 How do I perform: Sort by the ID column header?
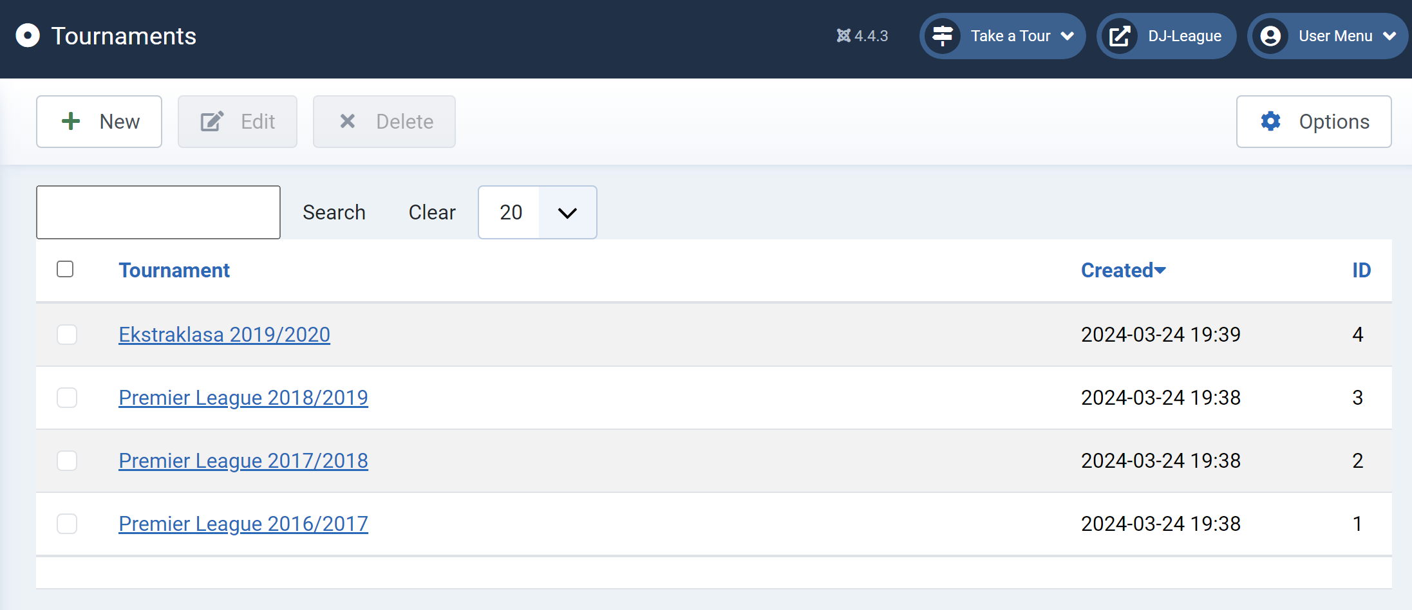pyautogui.click(x=1361, y=270)
